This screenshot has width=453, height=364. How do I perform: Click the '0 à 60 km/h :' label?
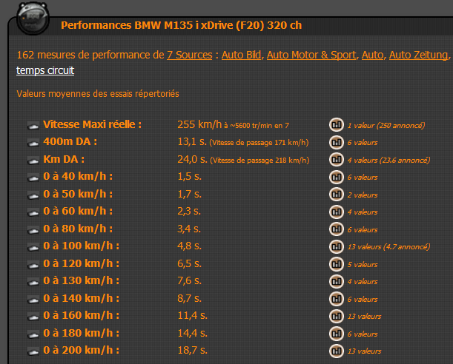[x=78, y=211]
